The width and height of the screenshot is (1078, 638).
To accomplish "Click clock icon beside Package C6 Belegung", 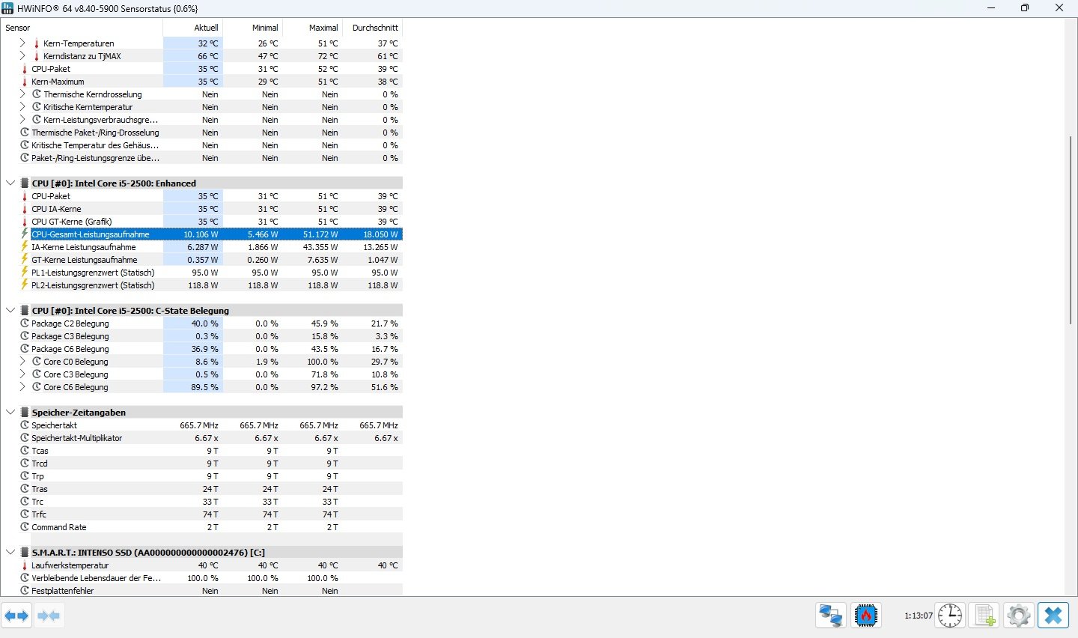I will coord(25,349).
